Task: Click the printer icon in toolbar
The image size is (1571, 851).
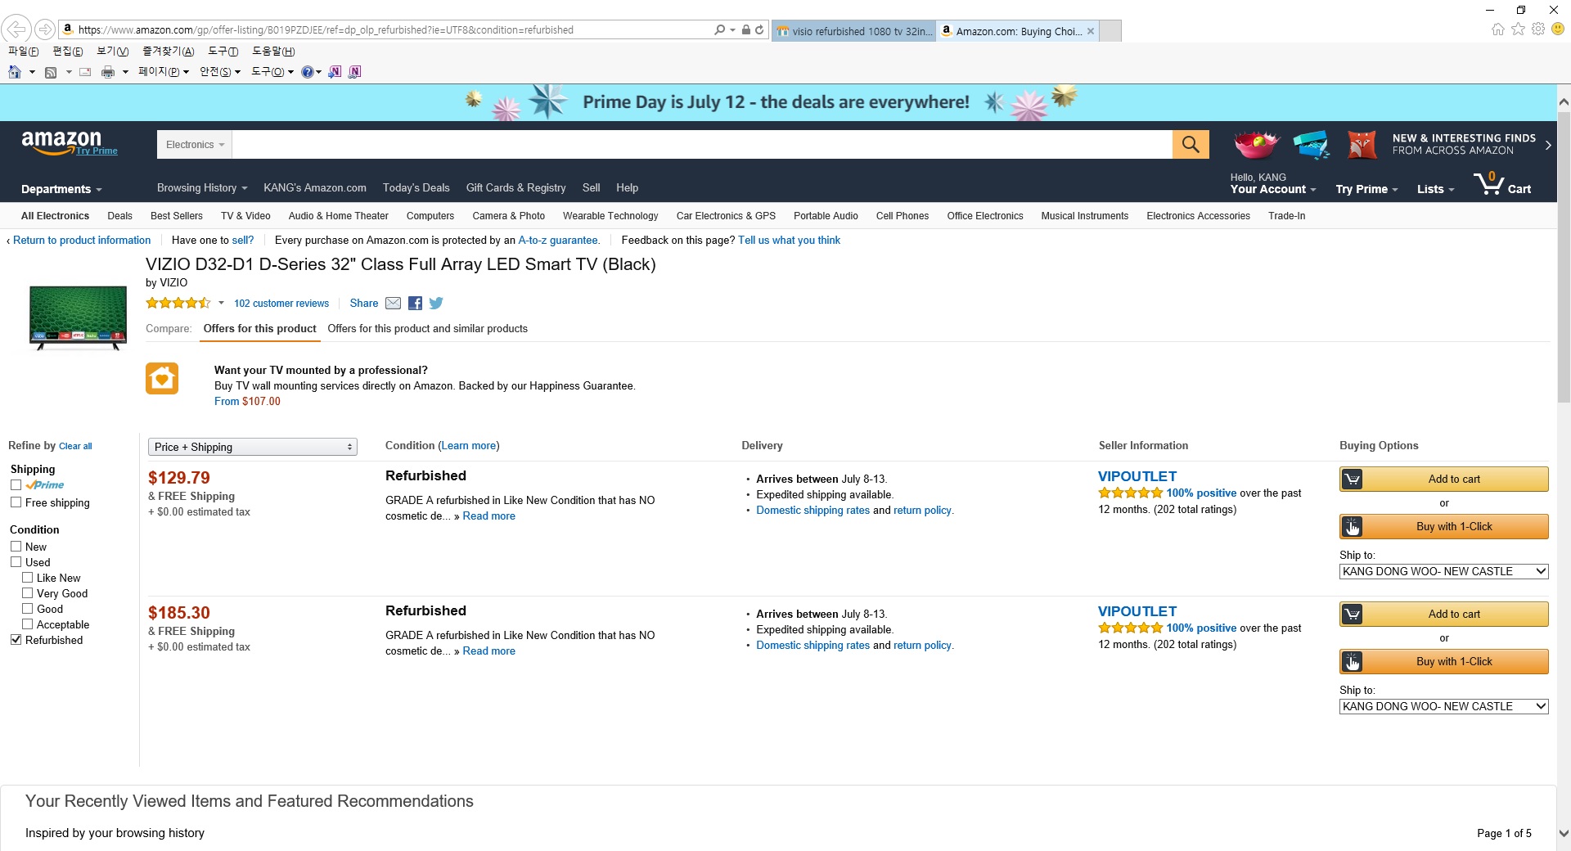Action: 107,72
